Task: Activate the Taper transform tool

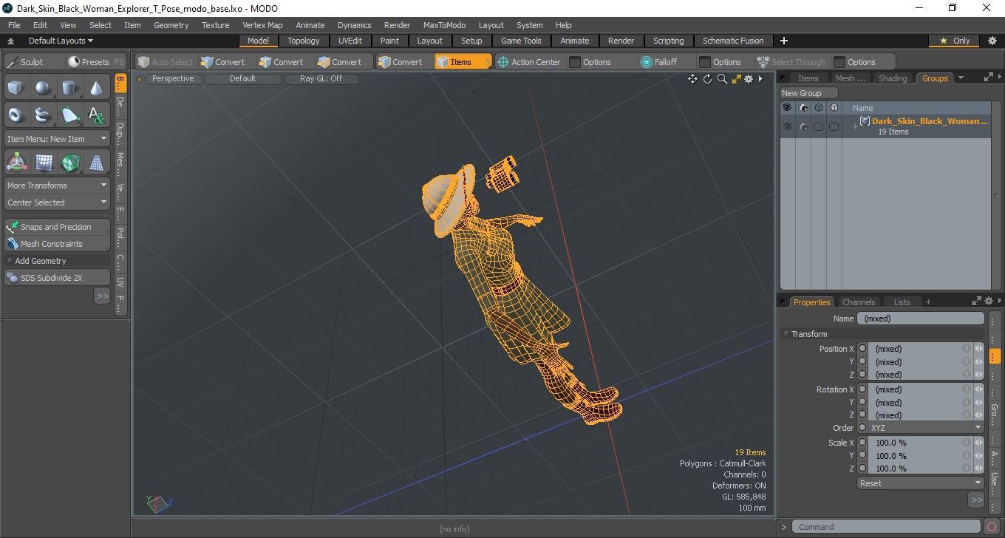Action: pyautogui.click(x=96, y=163)
